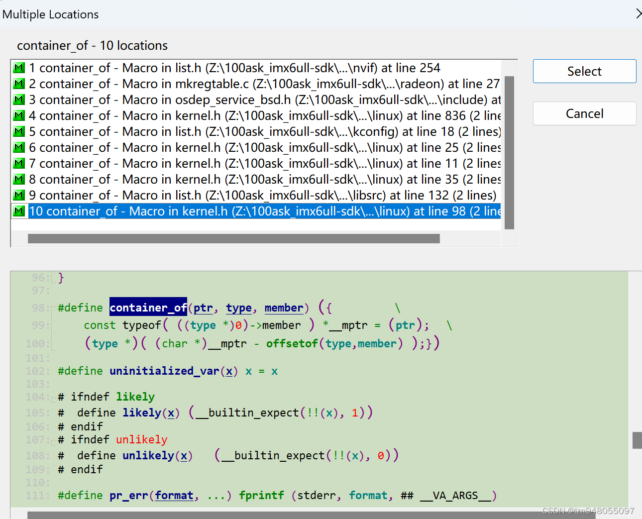Click macro icon of location 6 kernel.h line 25
Screen dimensions: 642x519
click(x=19, y=147)
